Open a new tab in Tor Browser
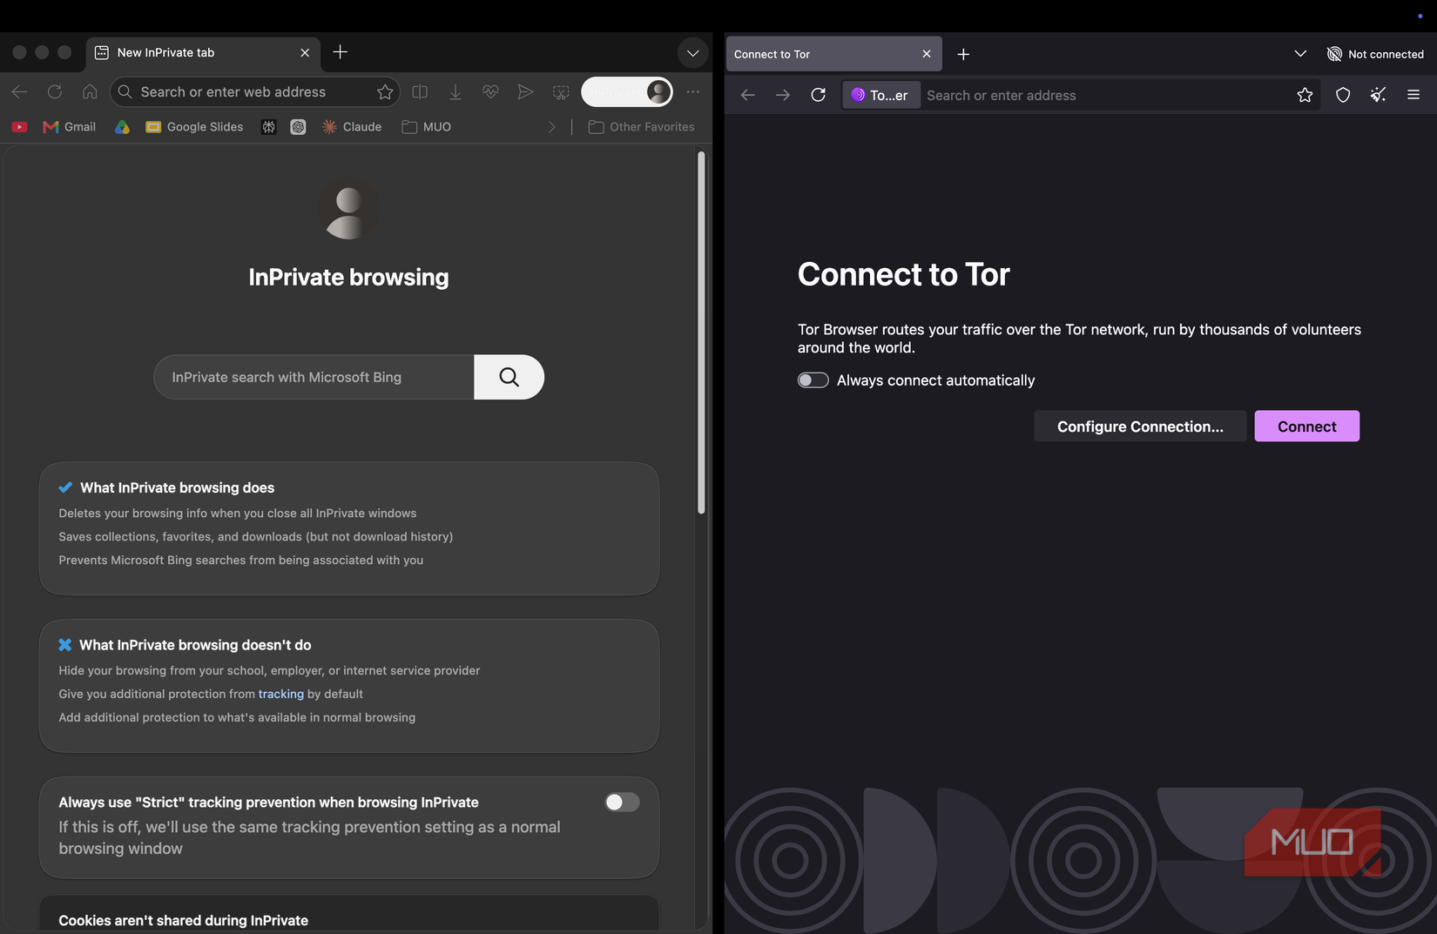 [963, 54]
